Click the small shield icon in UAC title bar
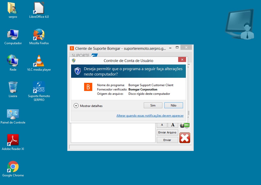 pos(74,60)
